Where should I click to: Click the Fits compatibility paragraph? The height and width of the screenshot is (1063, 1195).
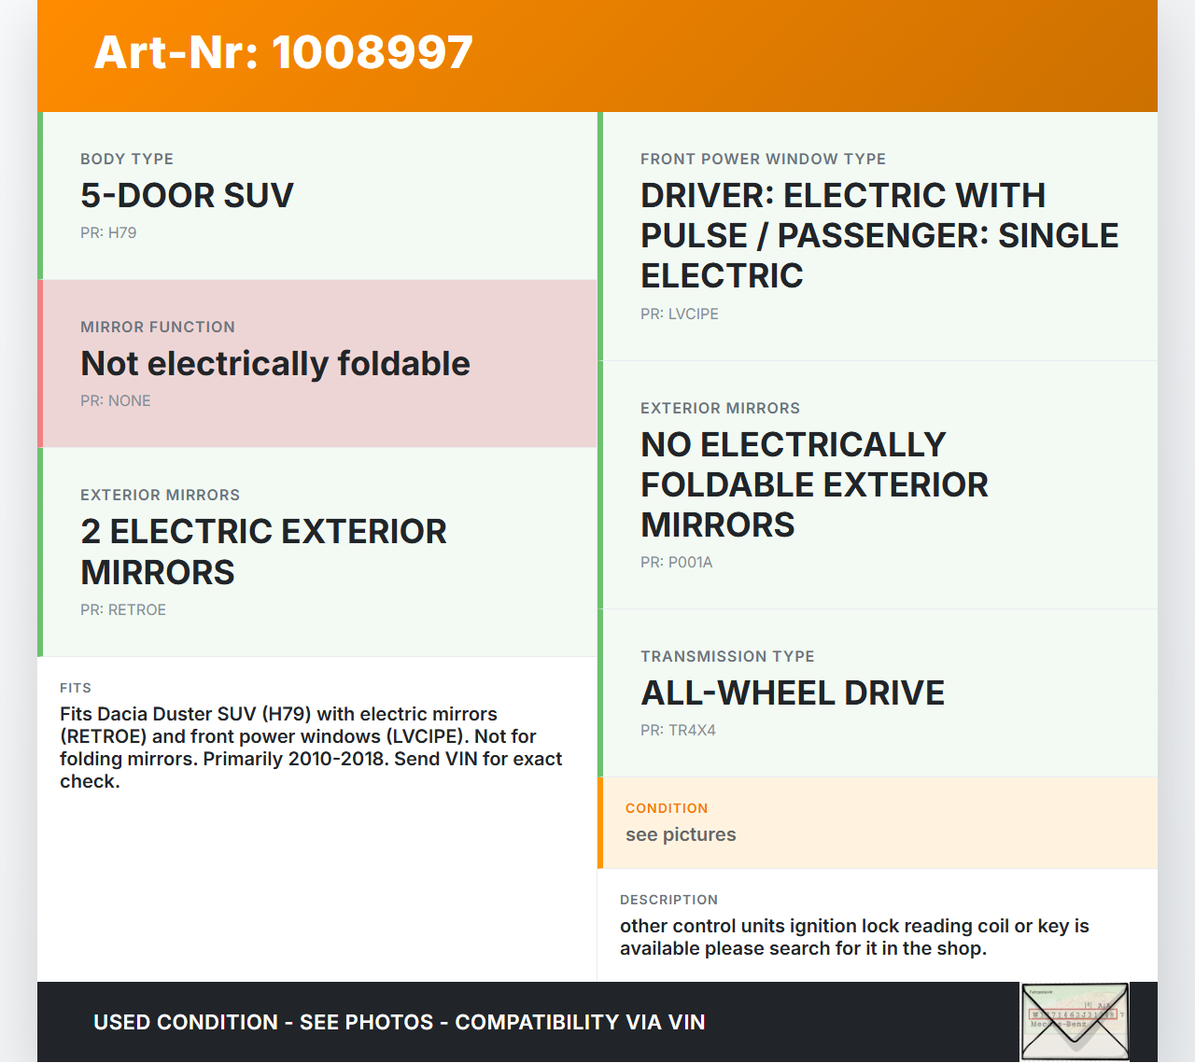point(311,748)
